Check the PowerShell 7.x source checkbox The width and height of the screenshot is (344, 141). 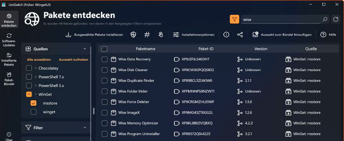click(29, 77)
